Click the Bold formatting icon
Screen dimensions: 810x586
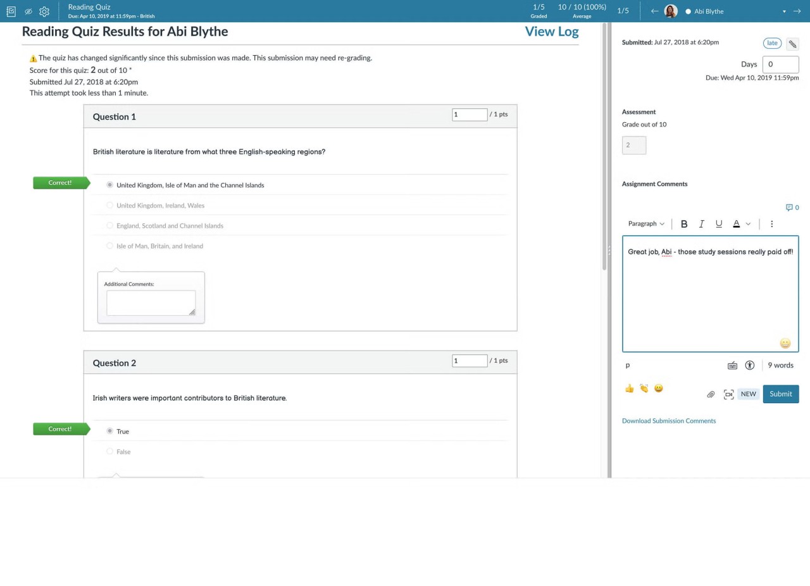pos(684,224)
